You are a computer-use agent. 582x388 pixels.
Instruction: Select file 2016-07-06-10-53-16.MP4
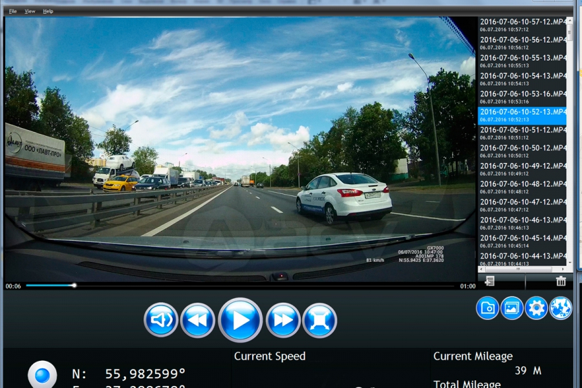[x=522, y=97]
